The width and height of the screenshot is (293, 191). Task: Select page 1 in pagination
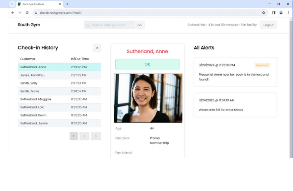pos(74,136)
